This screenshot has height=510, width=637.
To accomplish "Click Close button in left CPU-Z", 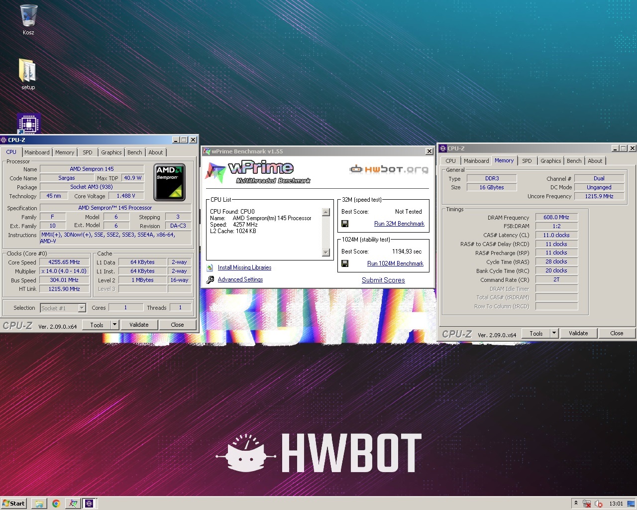I will pos(177,325).
